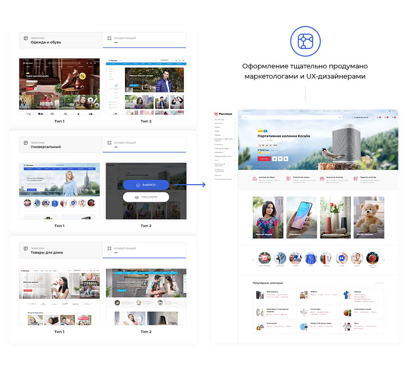
Task: Click the quality guarantee icon under the banner
Action: (x=355, y=179)
